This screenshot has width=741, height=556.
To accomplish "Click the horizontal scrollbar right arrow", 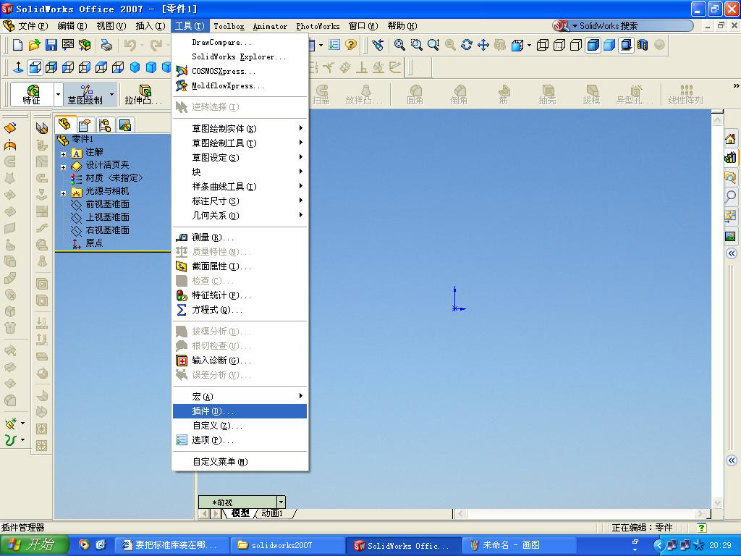I will 700,513.
